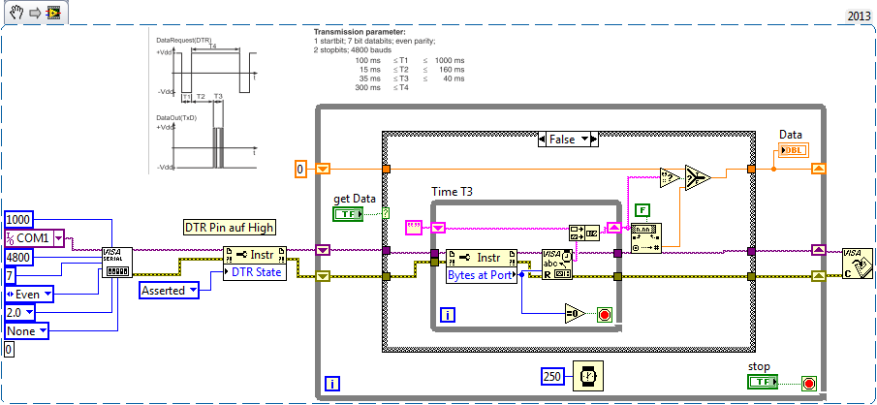Click the Time T3 loop iteration terminal
Image resolution: width=877 pixels, height=405 pixels.
(448, 316)
